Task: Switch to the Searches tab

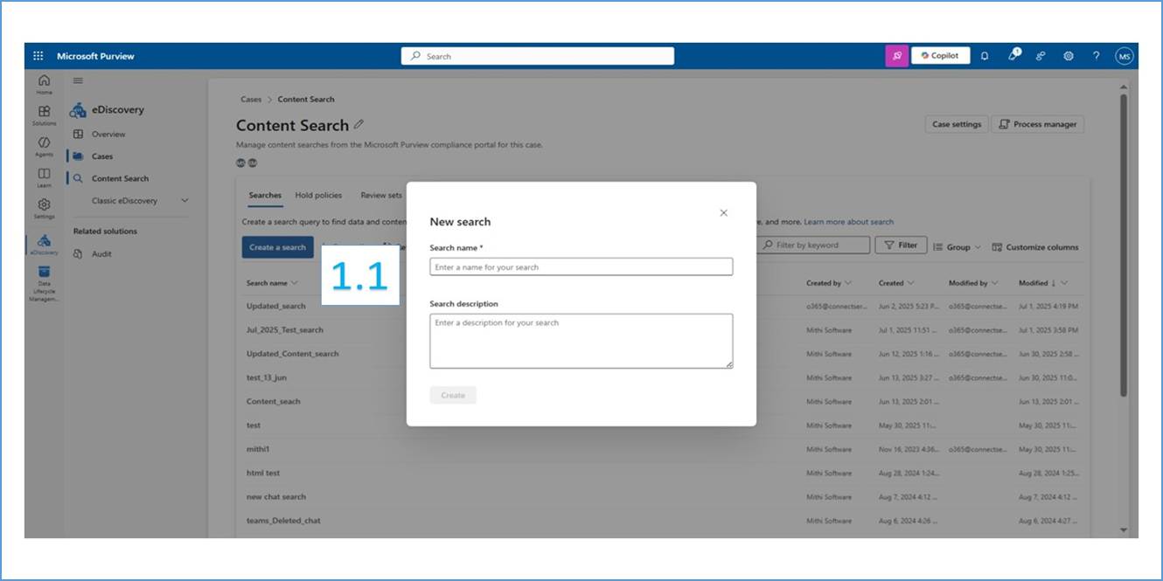Action: 265,195
